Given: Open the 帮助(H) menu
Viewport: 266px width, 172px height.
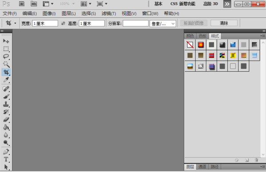Looking at the screenshot, I should [172, 14].
